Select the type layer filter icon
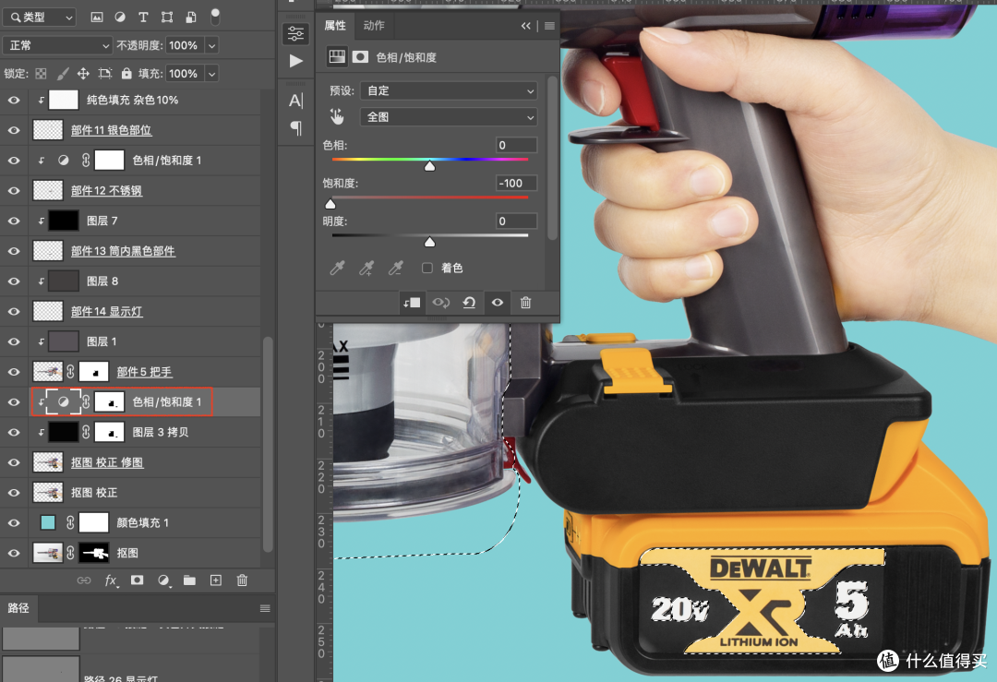Viewport: 997px width, 682px height. click(143, 18)
